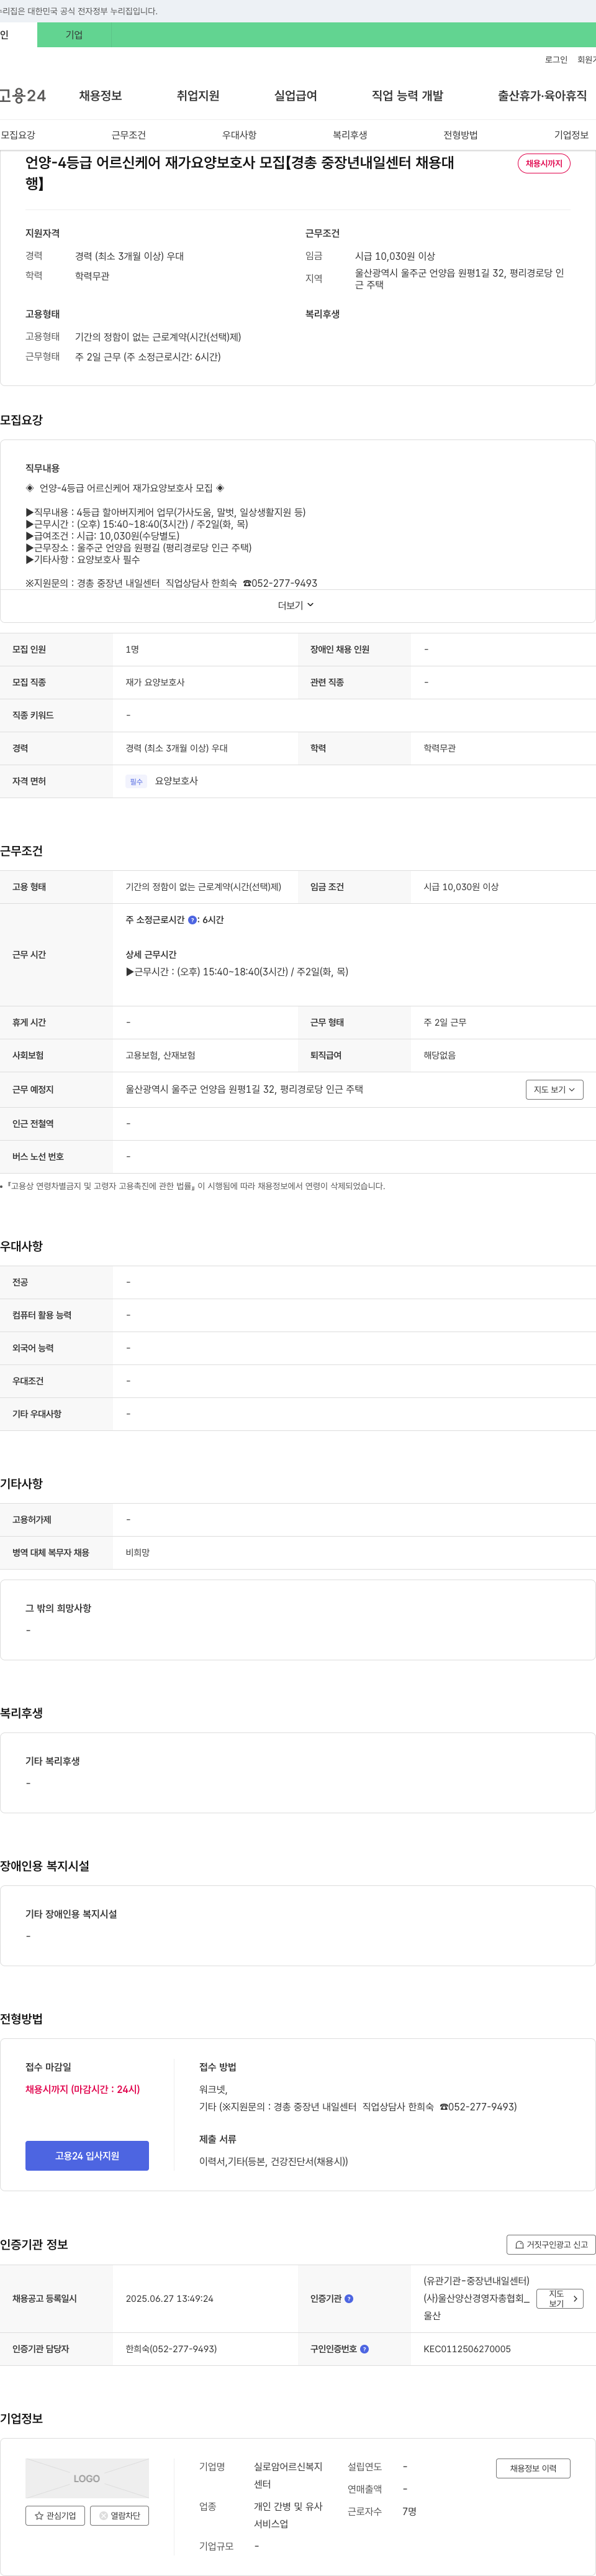The image size is (596, 2576).
Task: Click the 워크넷 application method text
Action: coord(214,2090)
